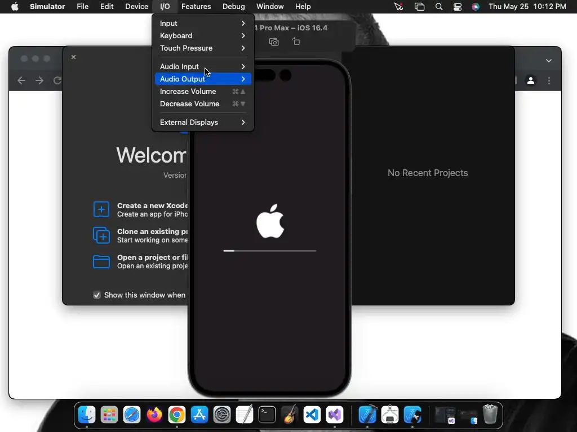Open Launchpad in the dock
This screenshot has height=432, width=577.
[x=109, y=415]
